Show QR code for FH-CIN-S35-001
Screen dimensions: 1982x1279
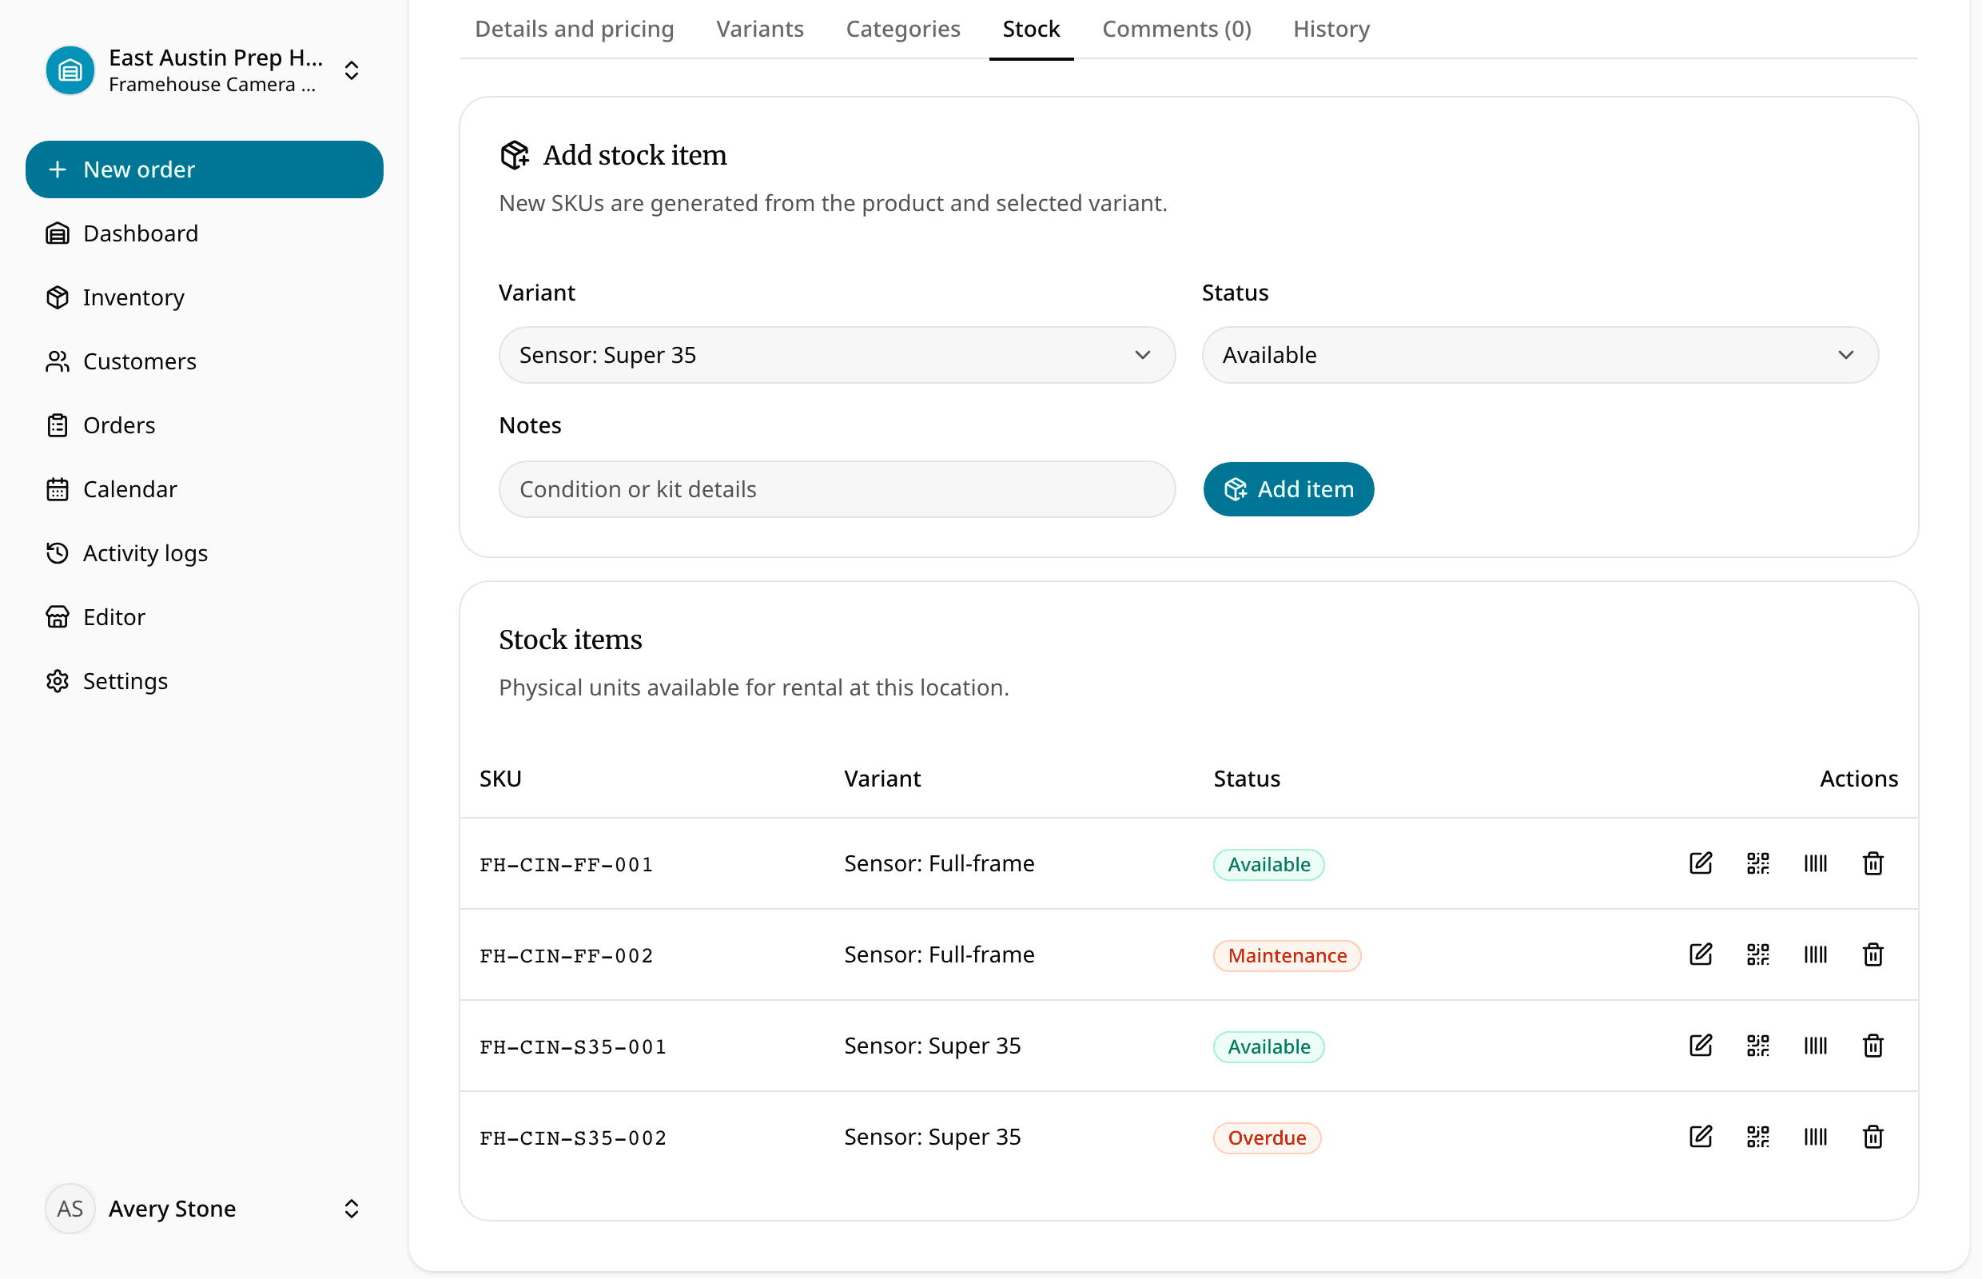1757,1045
